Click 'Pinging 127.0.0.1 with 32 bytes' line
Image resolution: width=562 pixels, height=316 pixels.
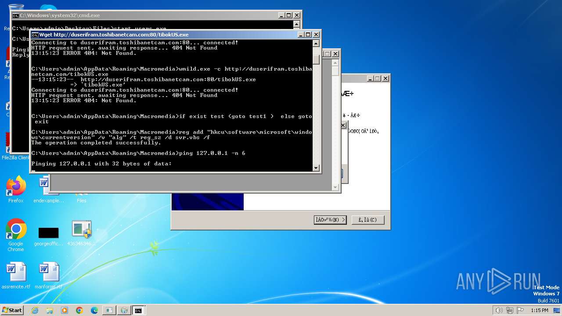tap(101, 164)
